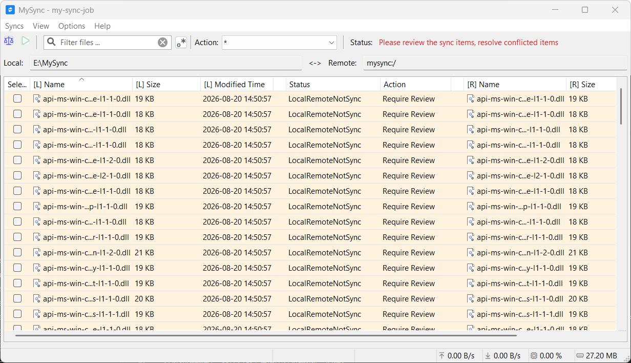Screen dimensions: 631x363
Task: Click the download speed arrow icon in the status bar
Action: click(x=488, y=356)
